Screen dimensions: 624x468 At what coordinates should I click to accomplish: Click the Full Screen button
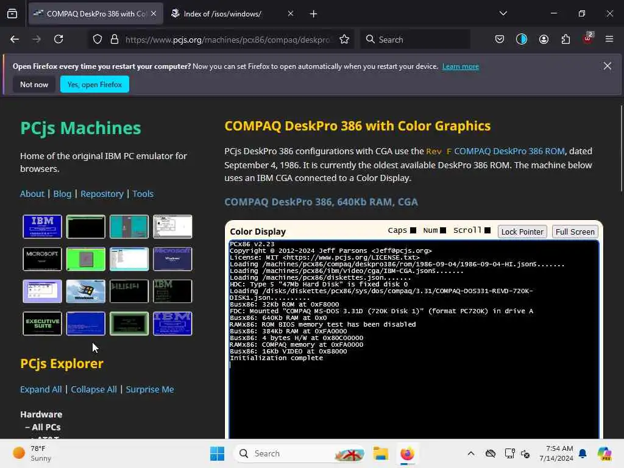pyautogui.click(x=575, y=232)
